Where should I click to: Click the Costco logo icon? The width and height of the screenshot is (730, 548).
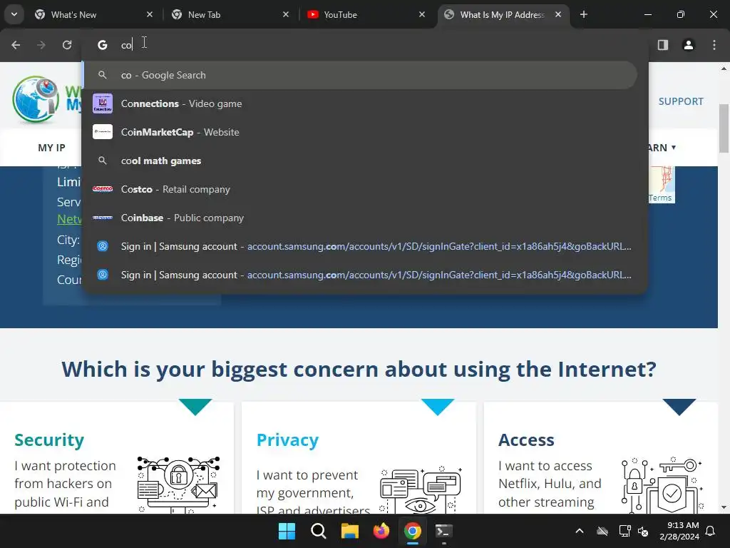pos(103,189)
